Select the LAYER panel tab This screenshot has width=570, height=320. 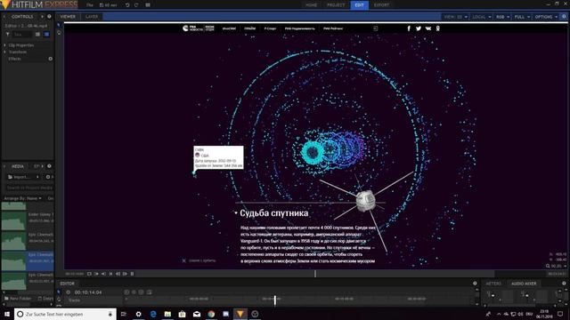tap(92, 17)
